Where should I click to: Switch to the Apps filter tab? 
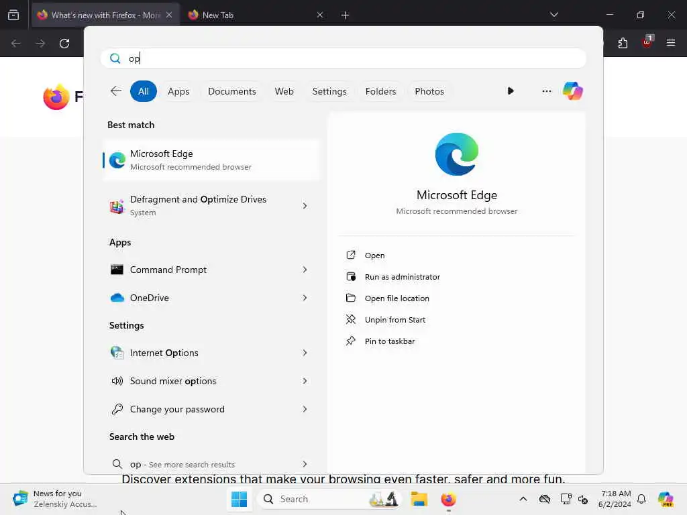[178, 91]
